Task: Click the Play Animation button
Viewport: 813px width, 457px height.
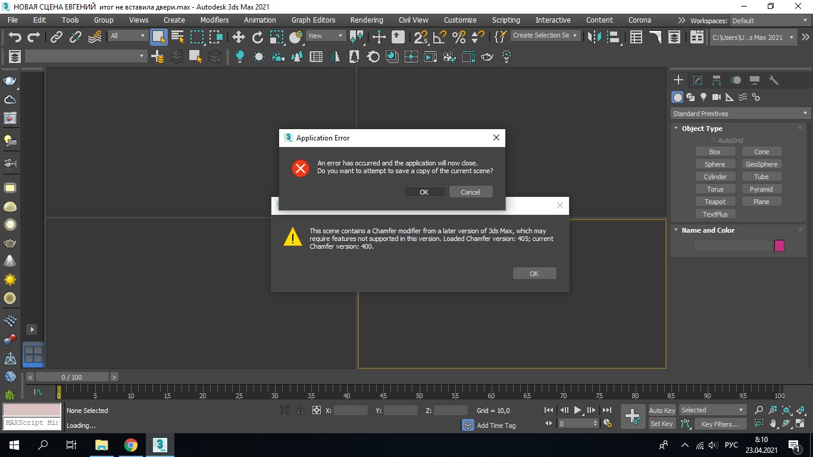Action: [x=577, y=410]
